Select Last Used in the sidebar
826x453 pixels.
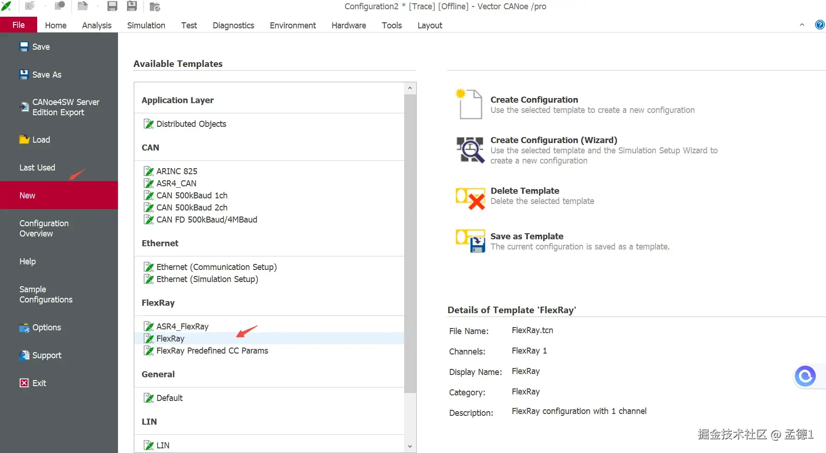[x=59, y=168]
